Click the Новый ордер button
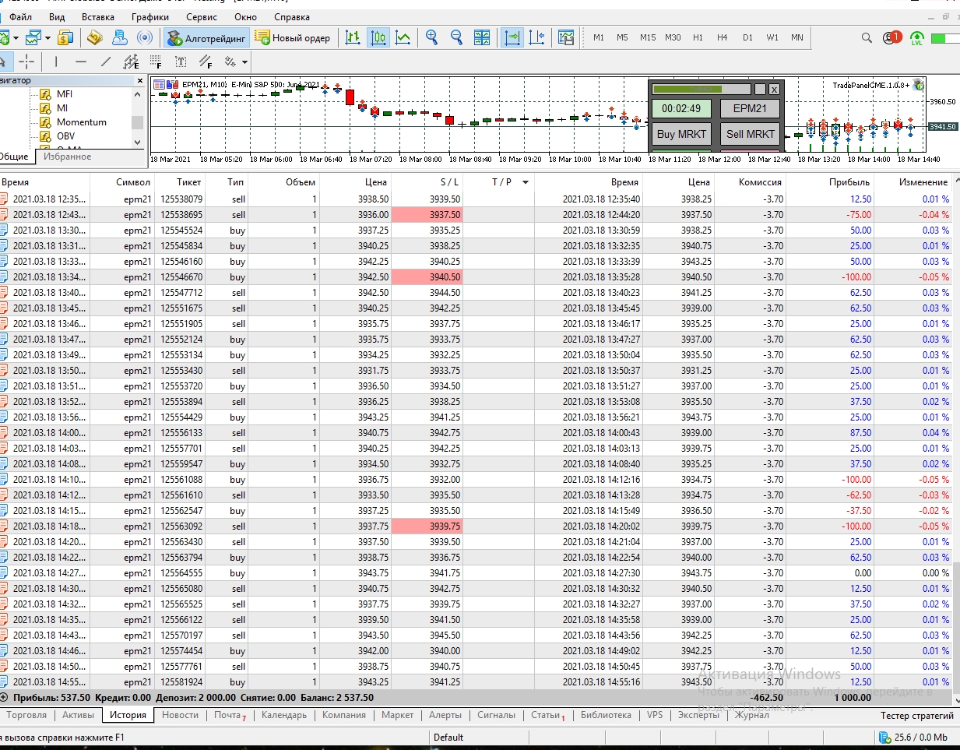The width and height of the screenshot is (960, 750). pyautogui.click(x=293, y=37)
